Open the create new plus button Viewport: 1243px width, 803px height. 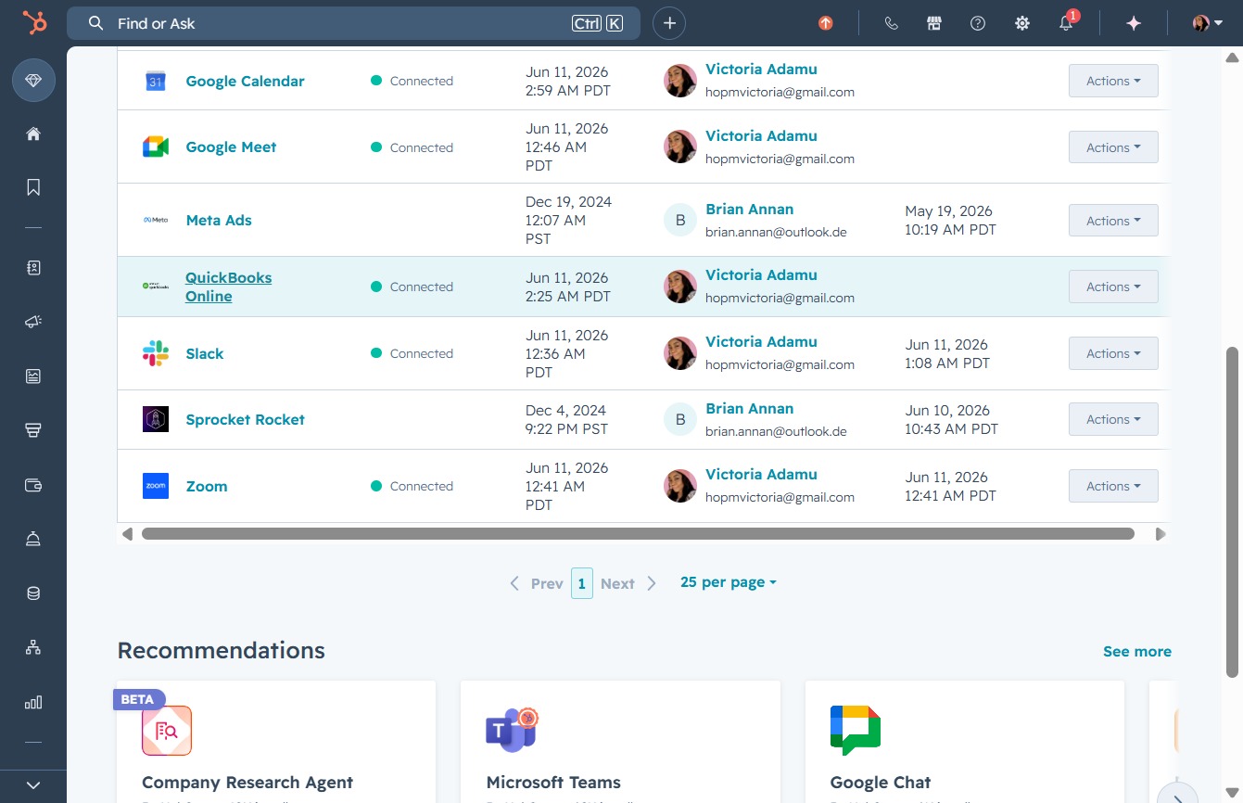(x=669, y=23)
